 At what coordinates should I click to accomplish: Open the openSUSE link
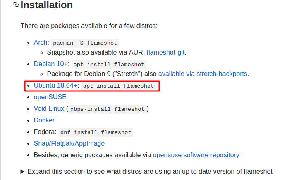click(x=50, y=97)
